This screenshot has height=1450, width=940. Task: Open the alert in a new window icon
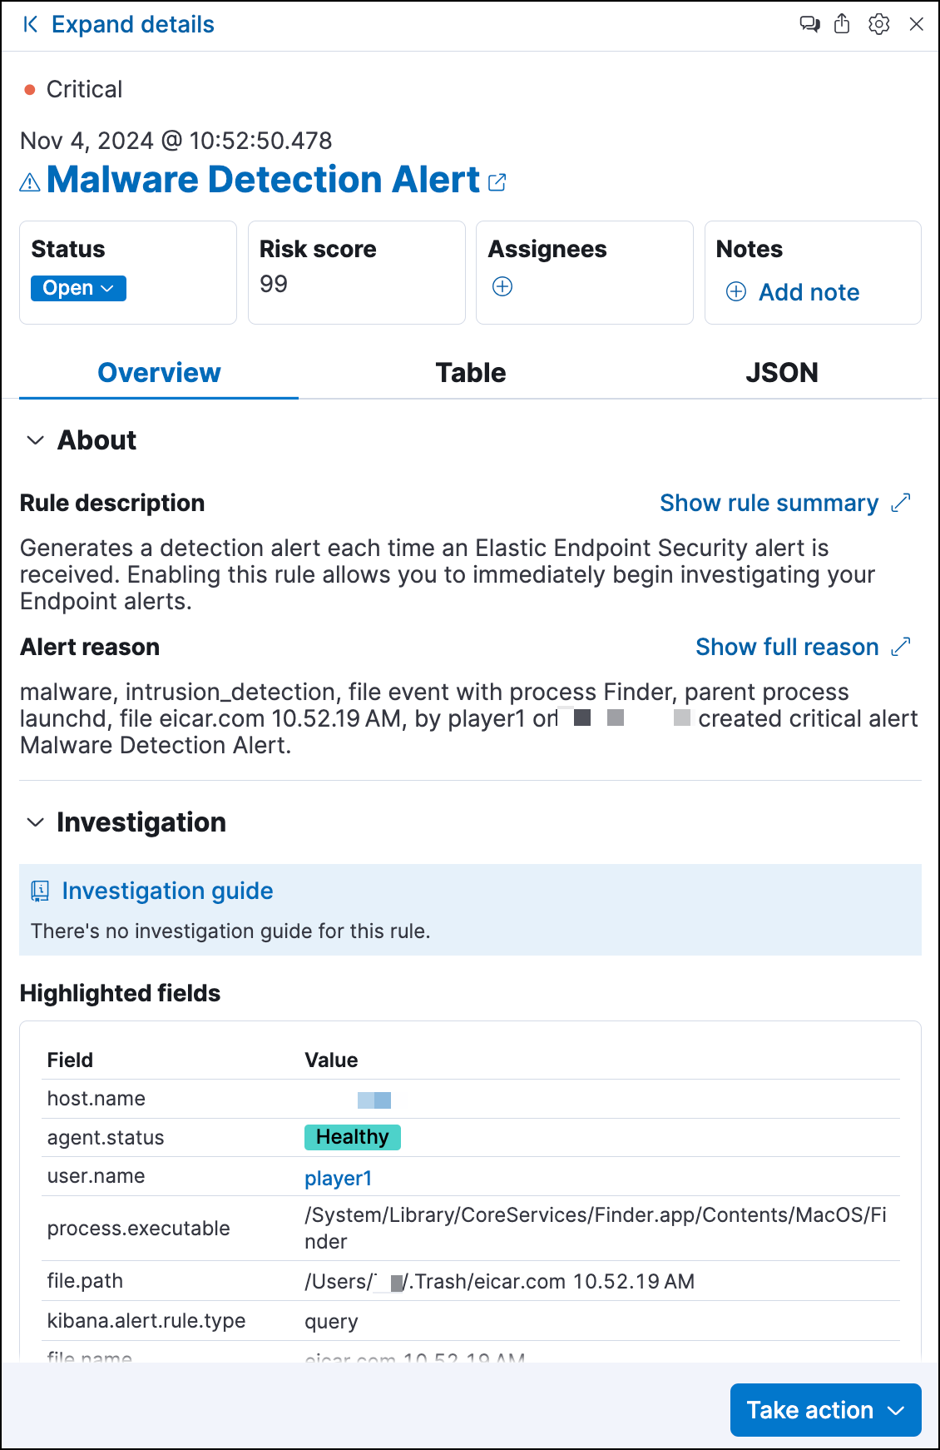(x=497, y=181)
